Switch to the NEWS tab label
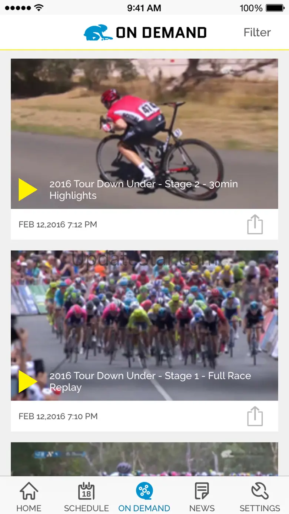The height and width of the screenshot is (514, 289). click(x=202, y=508)
